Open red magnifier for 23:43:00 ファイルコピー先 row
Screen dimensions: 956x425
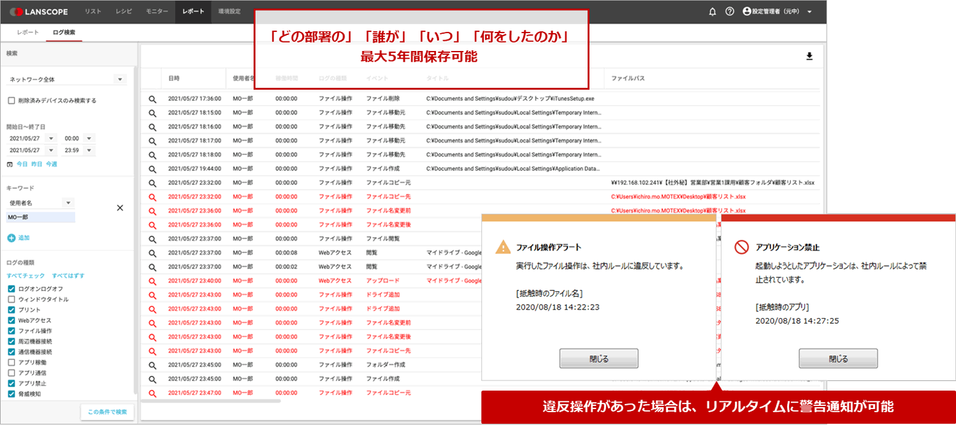tap(152, 351)
